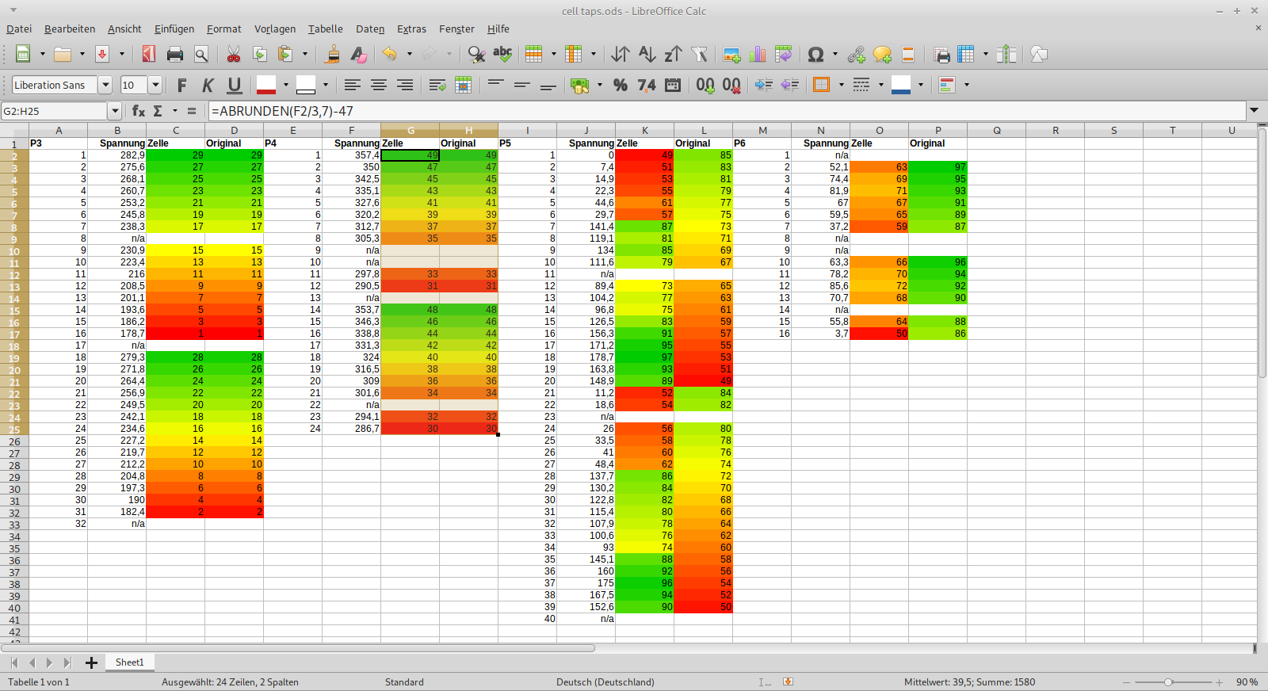Activate the Clone Formatting paintbrush

click(333, 55)
